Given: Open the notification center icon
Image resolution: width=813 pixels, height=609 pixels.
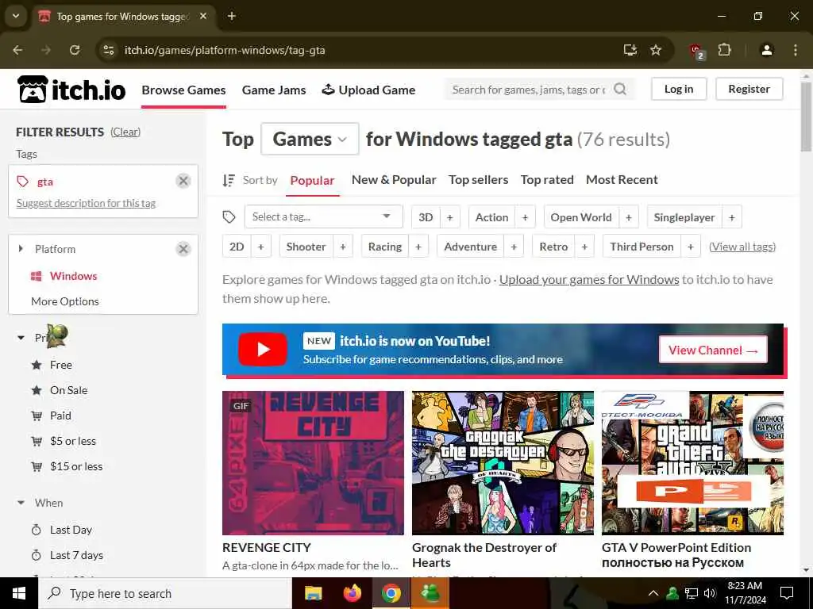Looking at the screenshot, I should tap(787, 593).
